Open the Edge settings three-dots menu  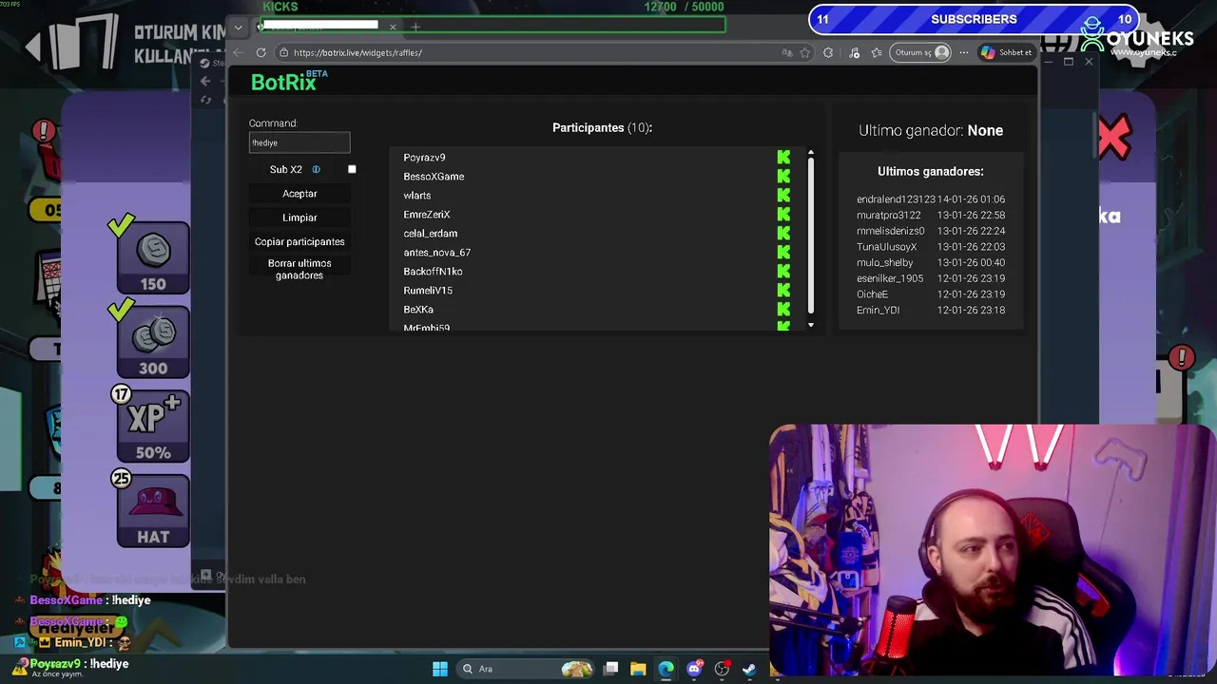click(964, 52)
